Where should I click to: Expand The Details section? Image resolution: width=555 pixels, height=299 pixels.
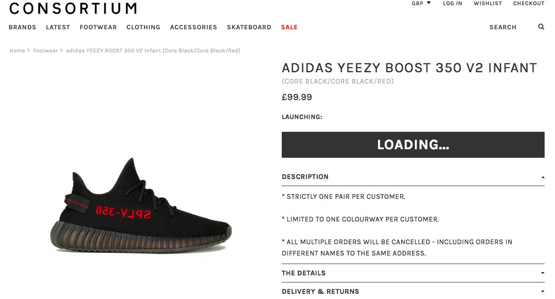pos(413,273)
